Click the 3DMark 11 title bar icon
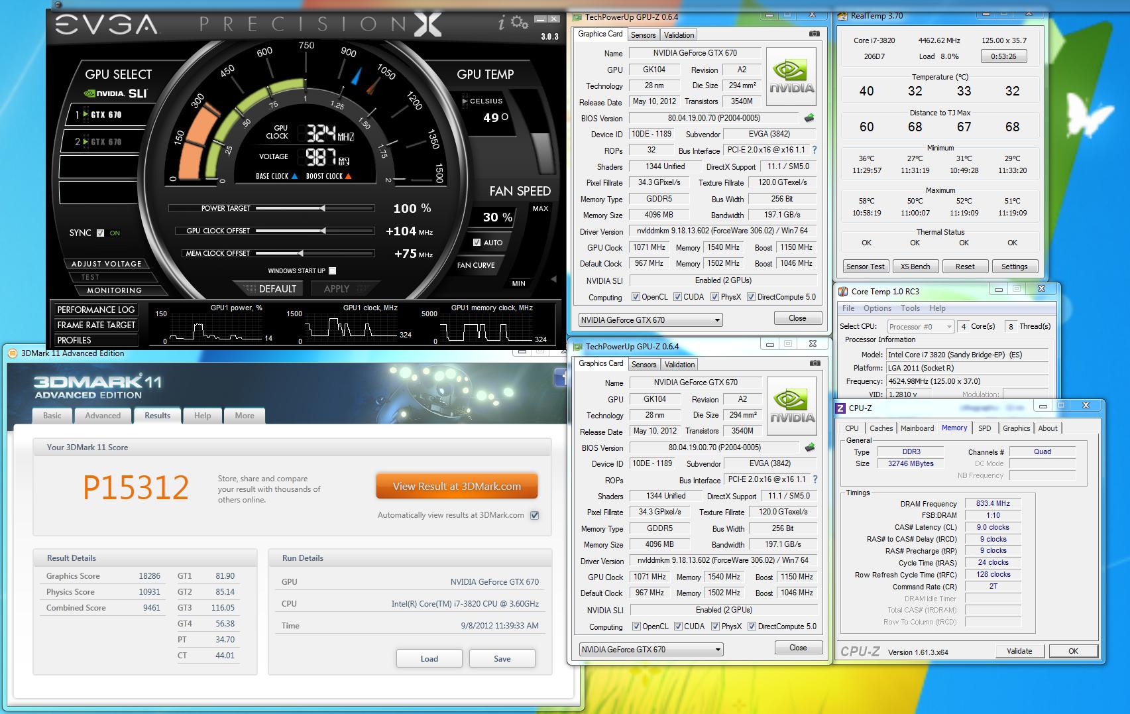 tap(13, 353)
